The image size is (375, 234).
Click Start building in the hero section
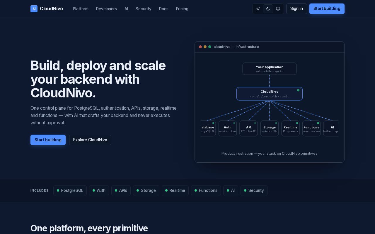pyautogui.click(x=48, y=140)
